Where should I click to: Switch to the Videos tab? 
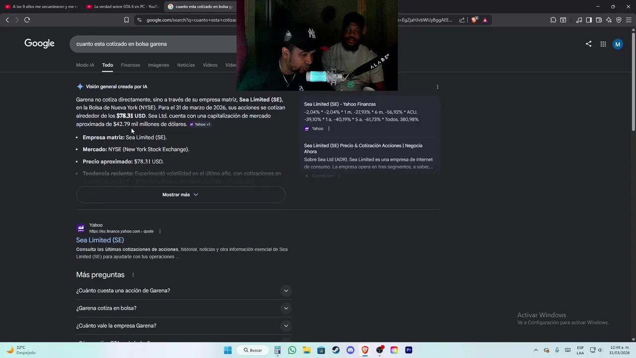(x=210, y=65)
